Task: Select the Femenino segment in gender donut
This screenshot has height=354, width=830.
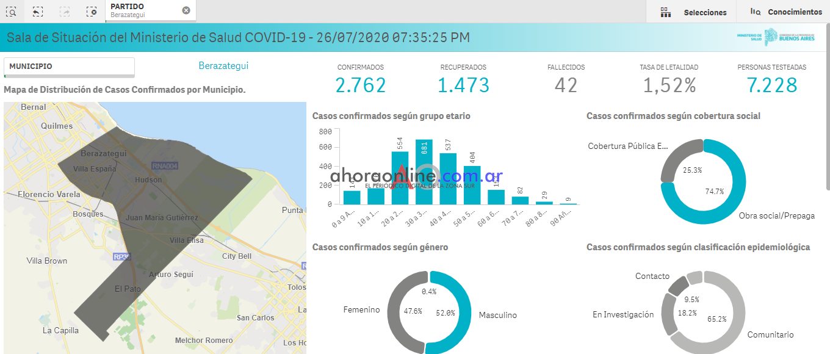Action: 397,311
